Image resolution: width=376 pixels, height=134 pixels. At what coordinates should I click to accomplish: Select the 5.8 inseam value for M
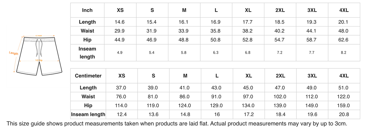(184, 53)
